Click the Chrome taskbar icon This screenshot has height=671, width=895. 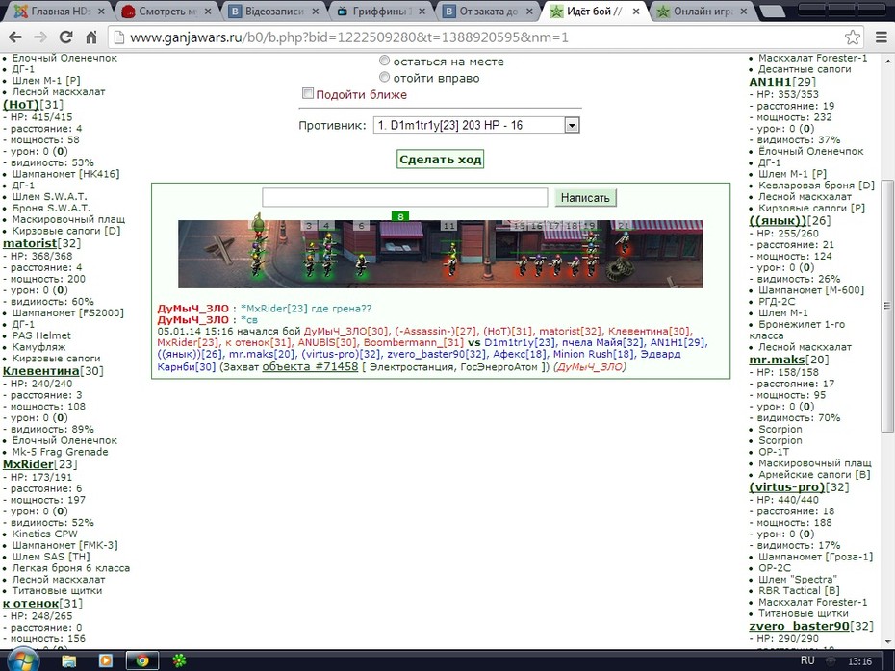[x=142, y=660]
